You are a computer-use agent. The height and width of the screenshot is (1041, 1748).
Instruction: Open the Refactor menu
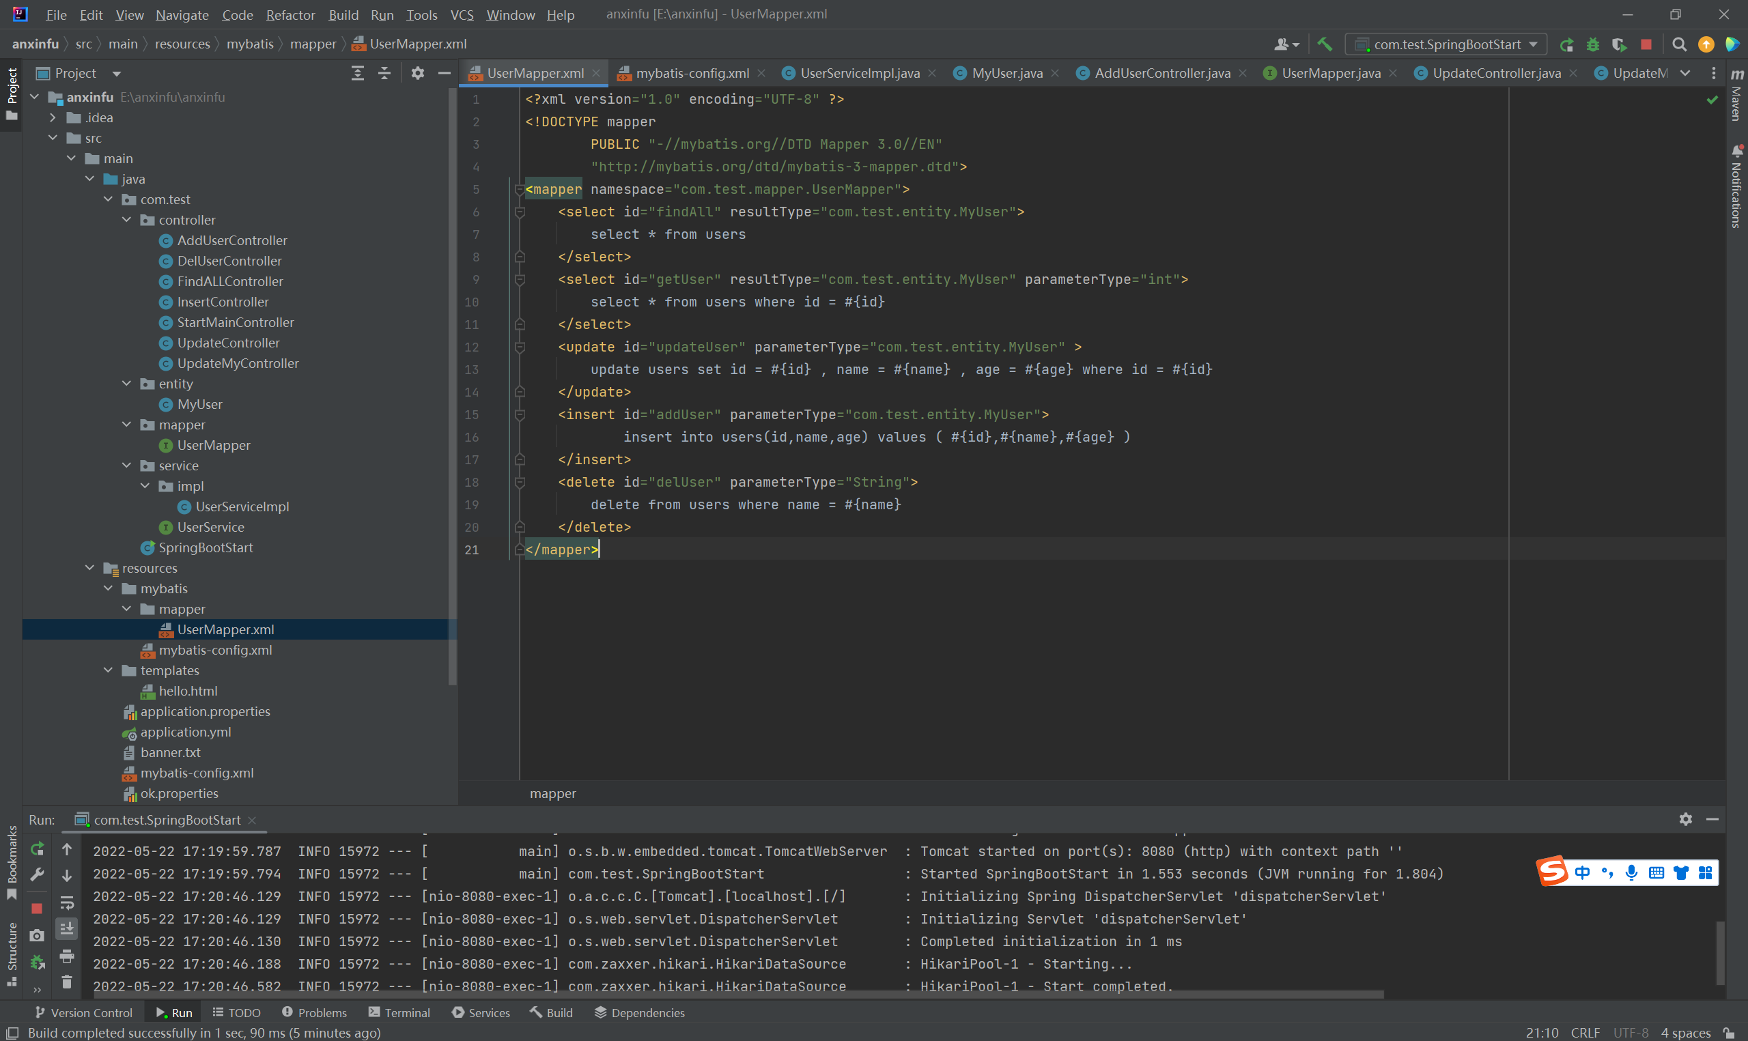[290, 15]
